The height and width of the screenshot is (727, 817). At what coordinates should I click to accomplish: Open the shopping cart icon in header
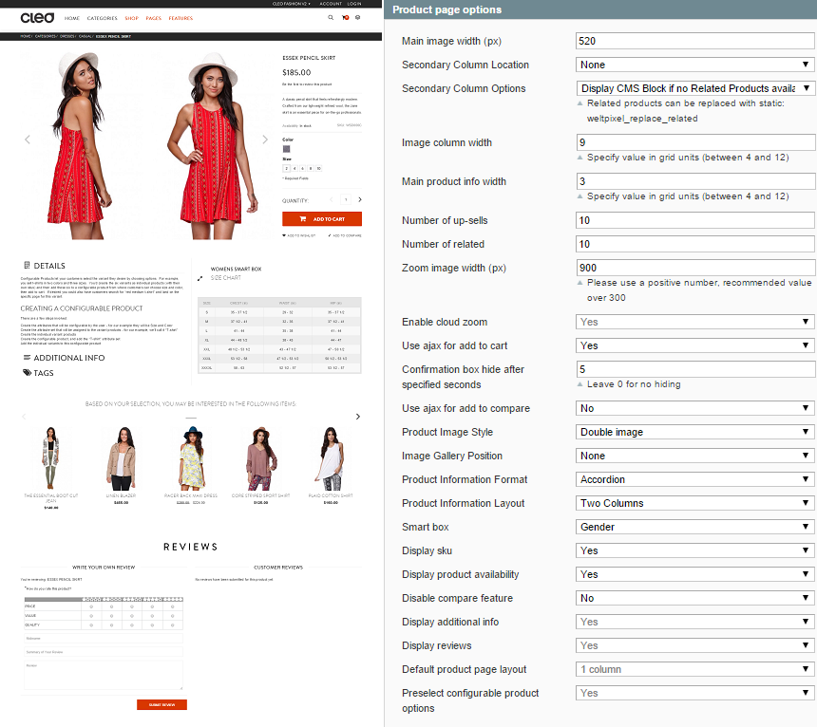345,18
